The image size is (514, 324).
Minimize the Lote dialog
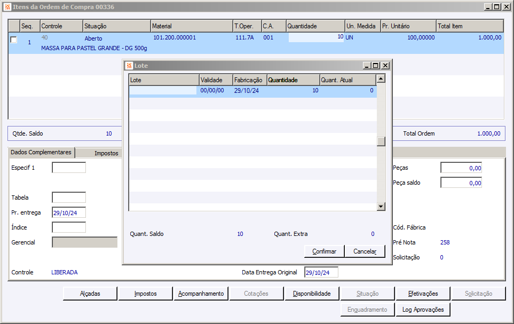pos(367,66)
